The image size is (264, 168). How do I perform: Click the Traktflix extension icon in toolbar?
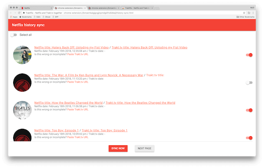(x=249, y=13)
